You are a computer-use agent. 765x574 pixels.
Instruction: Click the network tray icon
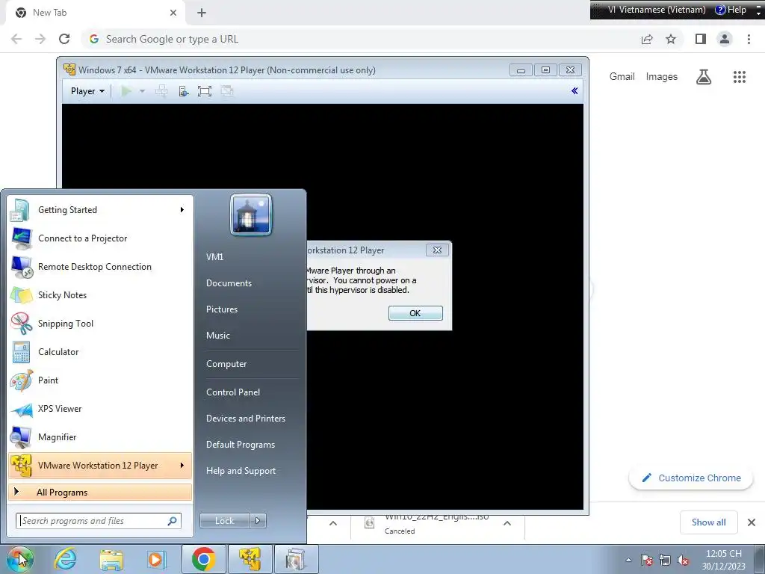coord(664,561)
